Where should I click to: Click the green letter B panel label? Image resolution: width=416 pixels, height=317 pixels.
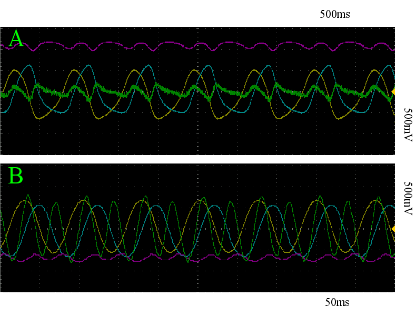(x=16, y=175)
